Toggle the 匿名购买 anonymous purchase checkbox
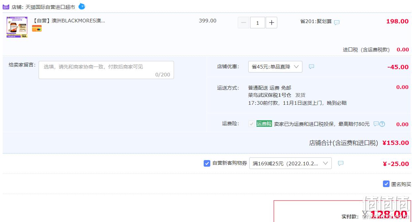This screenshot has width=412, height=222. (386, 184)
